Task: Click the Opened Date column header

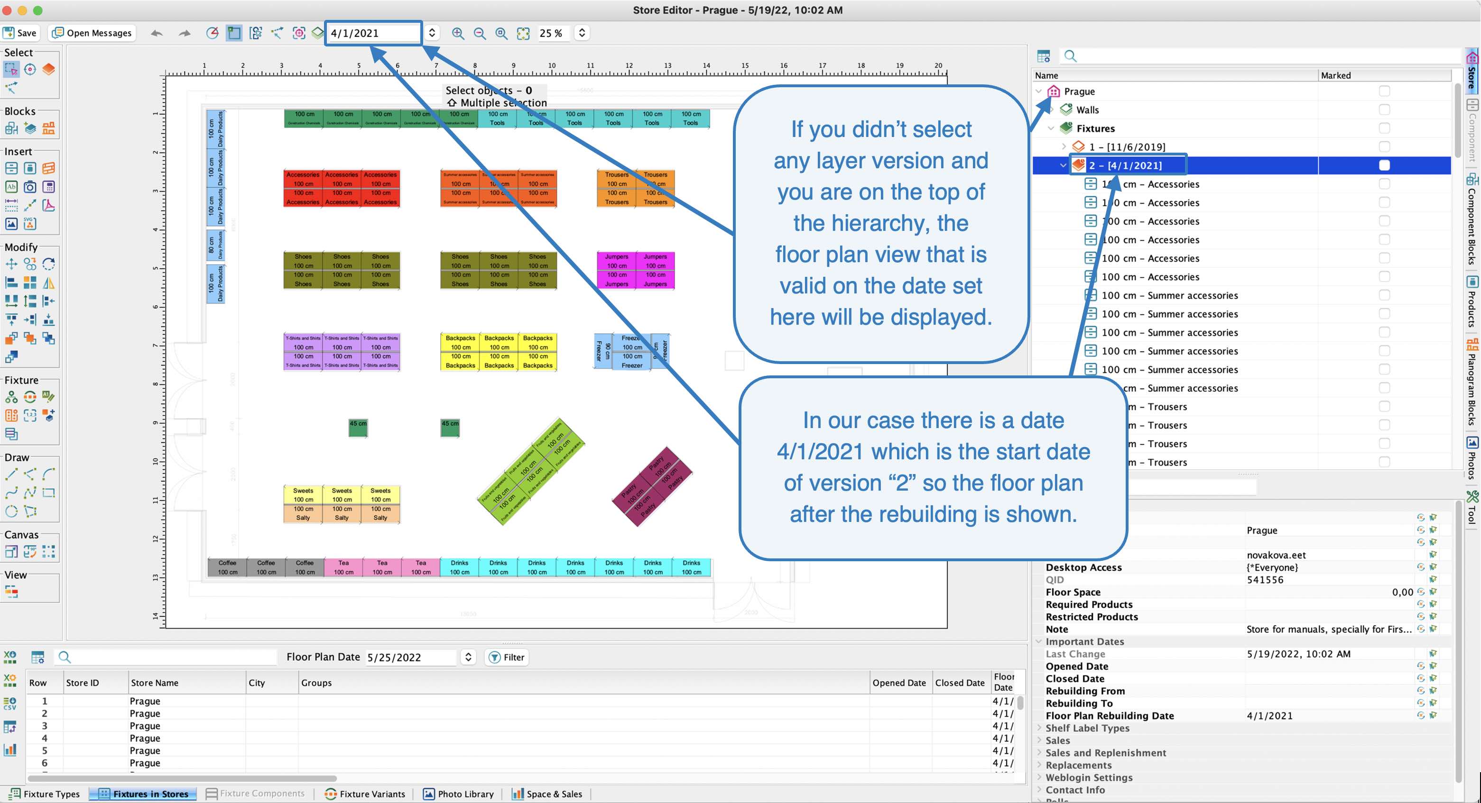Action: click(900, 683)
